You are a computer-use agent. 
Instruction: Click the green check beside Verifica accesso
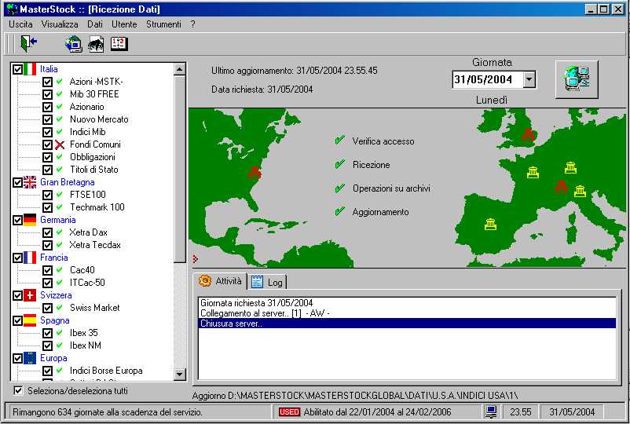click(x=340, y=140)
